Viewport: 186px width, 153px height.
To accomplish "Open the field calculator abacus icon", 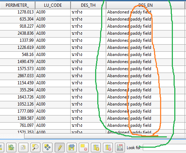I will (120, 147).
